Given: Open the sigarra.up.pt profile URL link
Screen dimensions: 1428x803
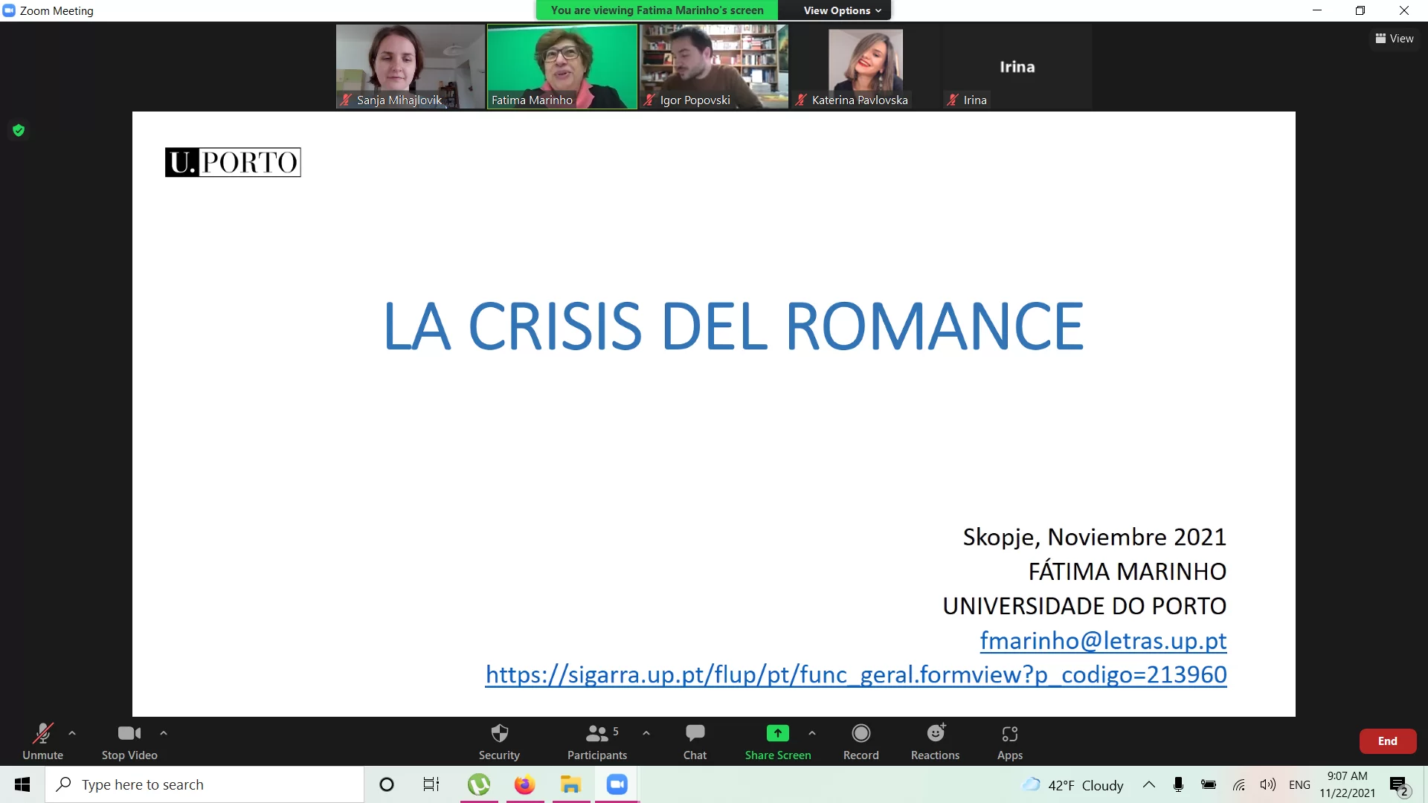Looking at the screenshot, I should [x=856, y=674].
